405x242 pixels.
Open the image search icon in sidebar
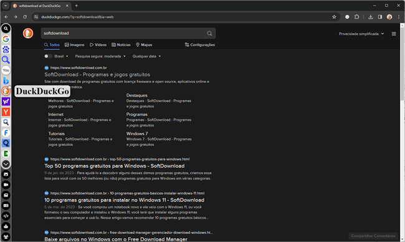(6, 174)
